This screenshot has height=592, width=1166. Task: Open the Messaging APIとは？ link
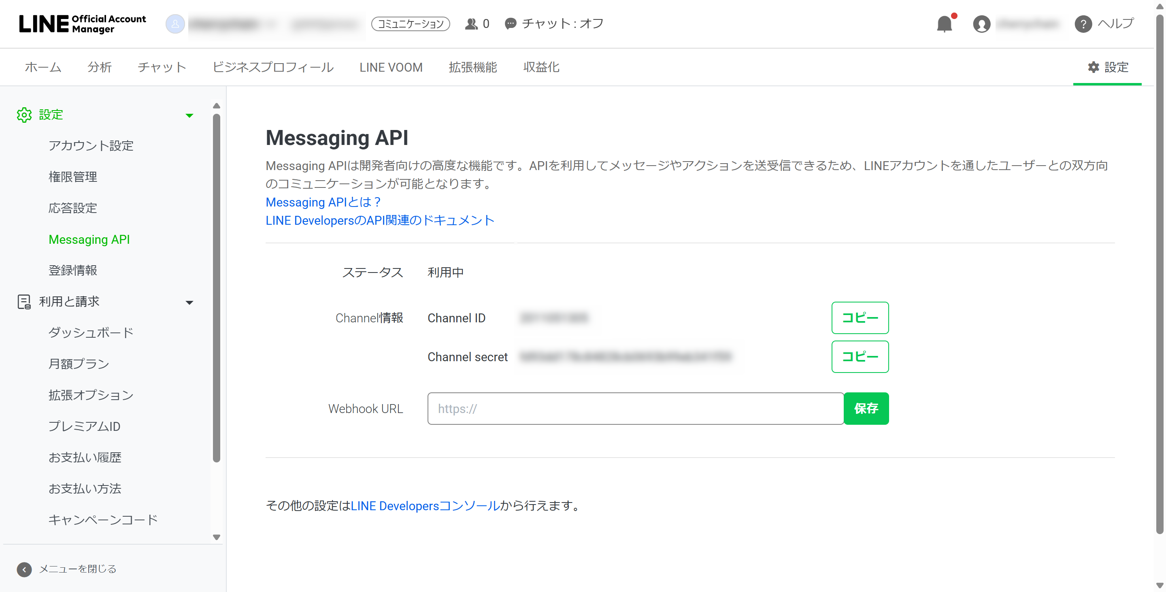pos(324,202)
